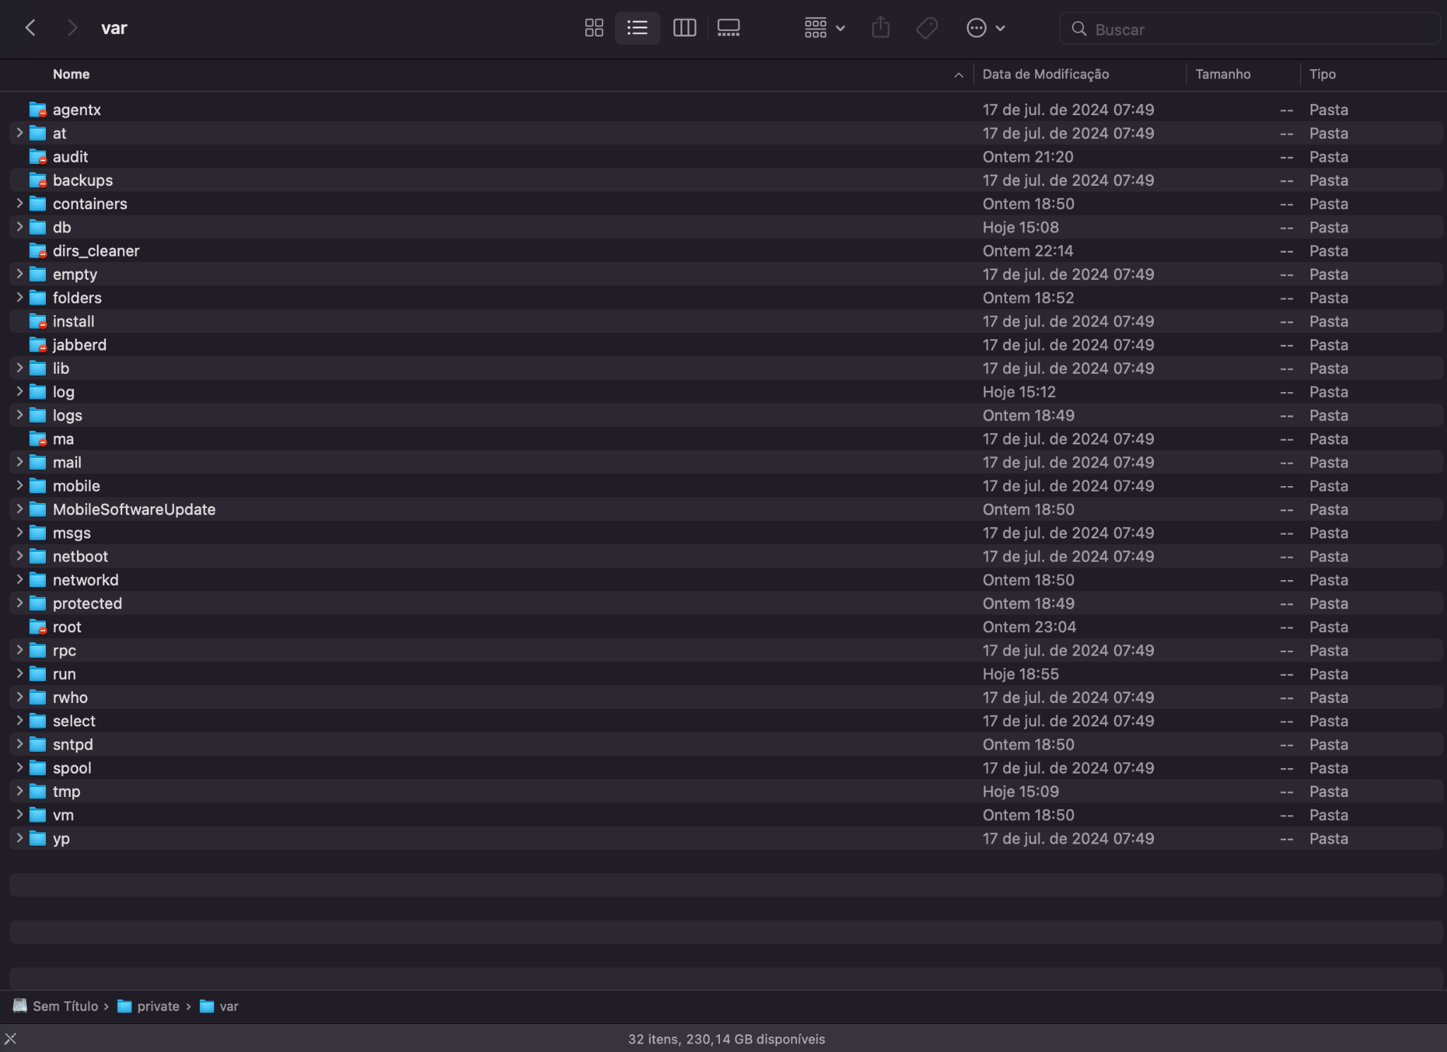Click the bottom-left path bar corner icon
This screenshot has width=1447, height=1052.
coord(10,1039)
